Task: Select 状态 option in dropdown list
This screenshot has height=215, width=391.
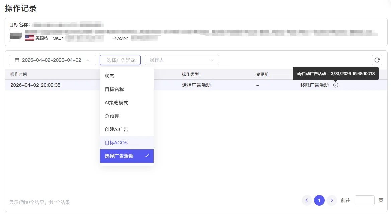Action: click(x=127, y=76)
